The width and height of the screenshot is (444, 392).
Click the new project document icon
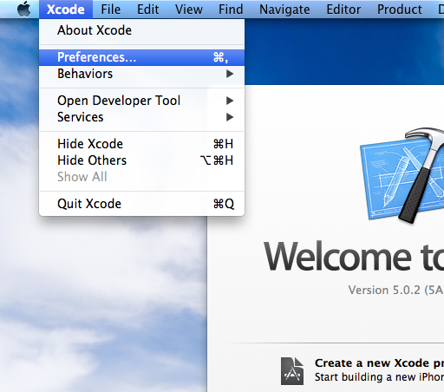pyautogui.click(x=292, y=371)
